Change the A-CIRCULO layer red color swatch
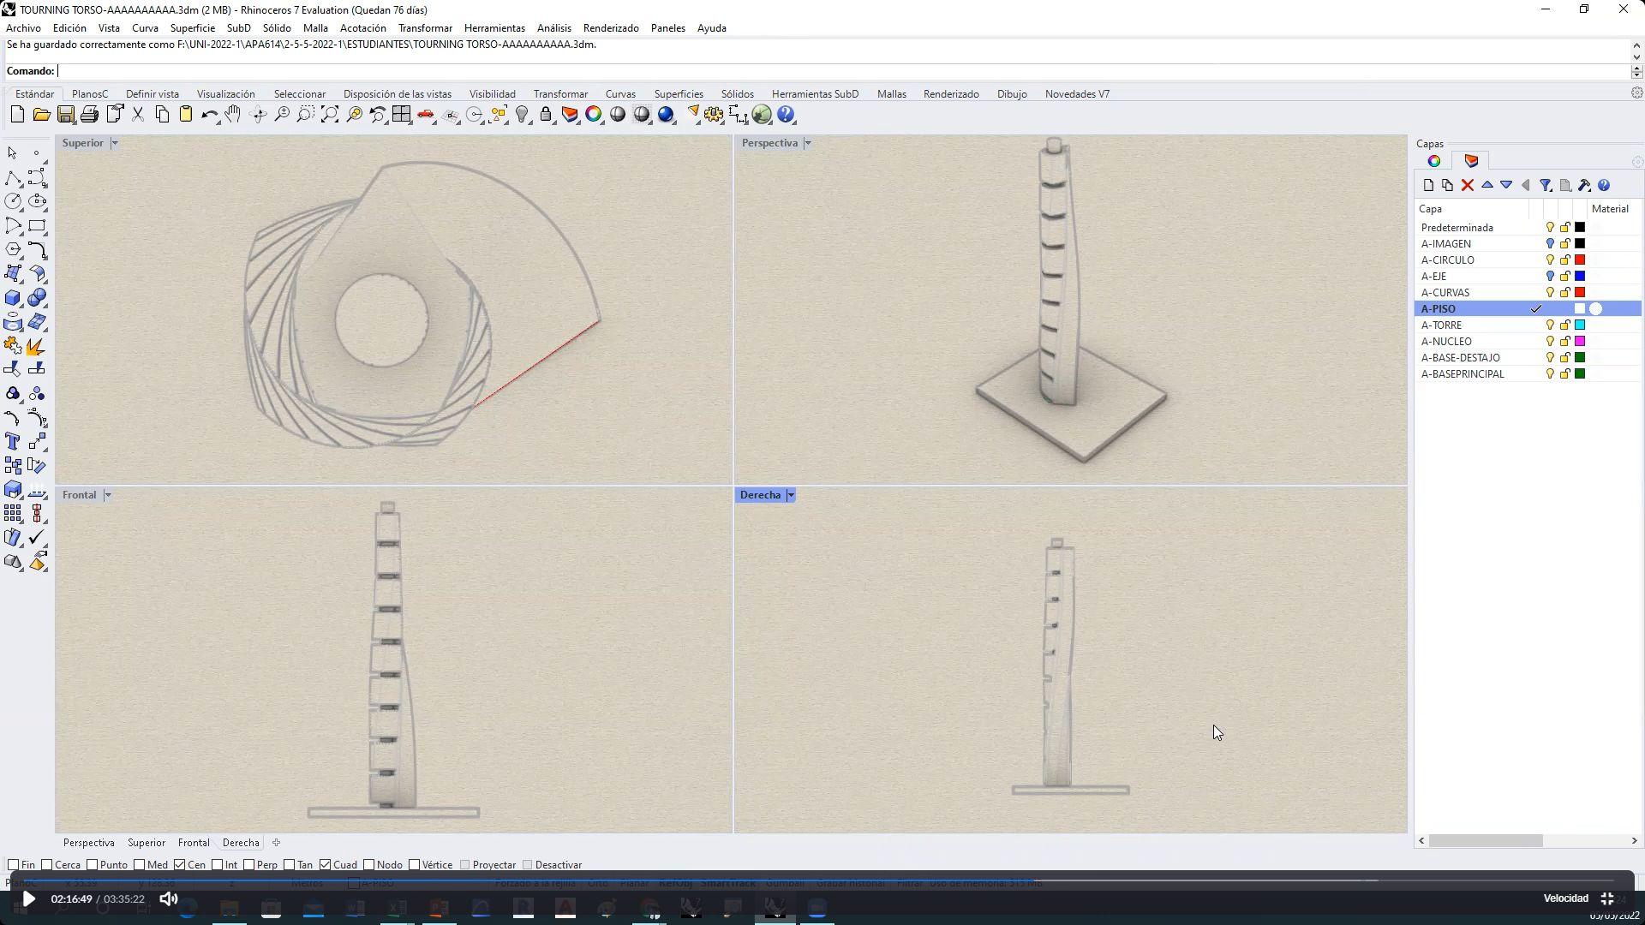Image resolution: width=1645 pixels, height=925 pixels. click(x=1580, y=260)
